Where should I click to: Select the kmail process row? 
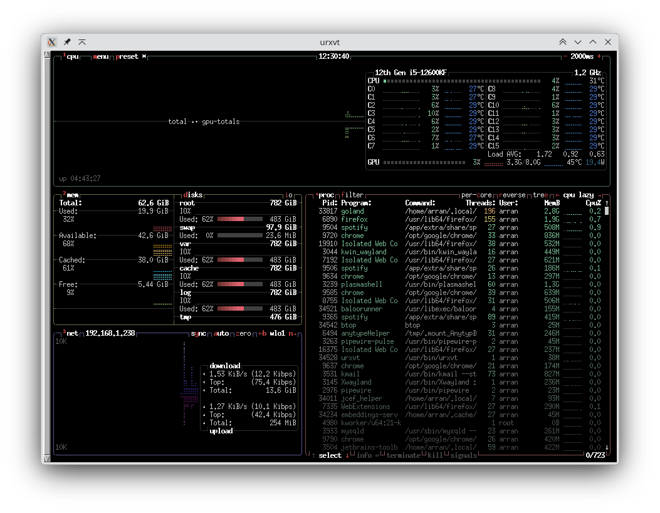pyautogui.click(x=459, y=374)
